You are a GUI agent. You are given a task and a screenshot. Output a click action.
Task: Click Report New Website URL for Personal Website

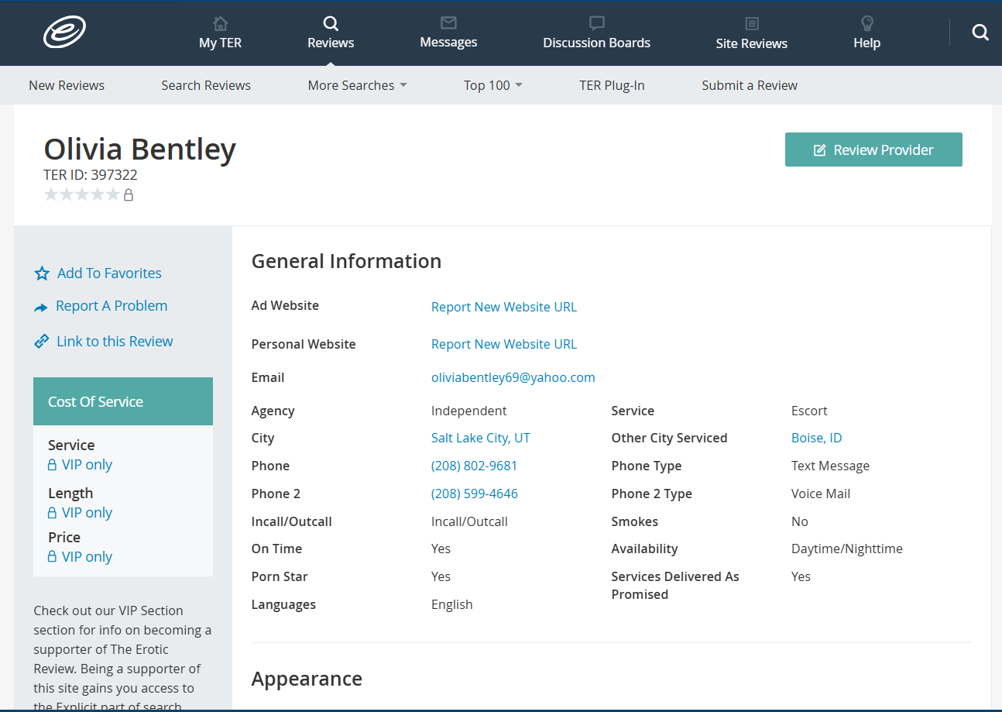(x=504, y=344)
